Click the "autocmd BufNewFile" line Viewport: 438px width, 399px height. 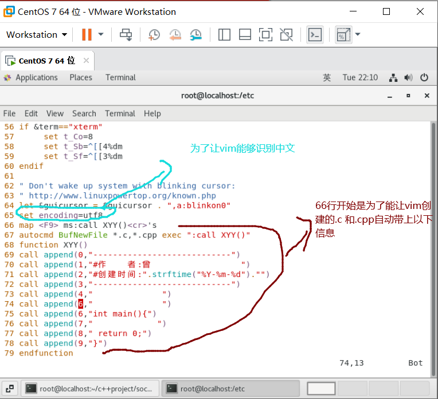(x=135, y=235)
